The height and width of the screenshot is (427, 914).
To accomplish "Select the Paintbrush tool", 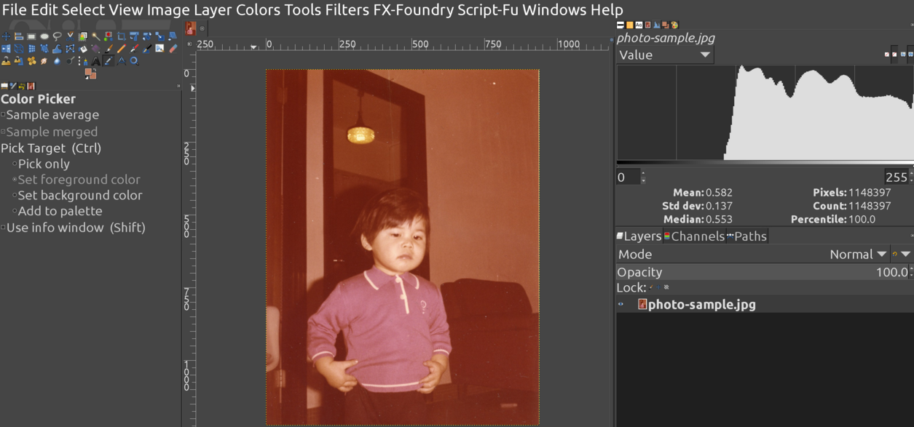I will point(109,49).
